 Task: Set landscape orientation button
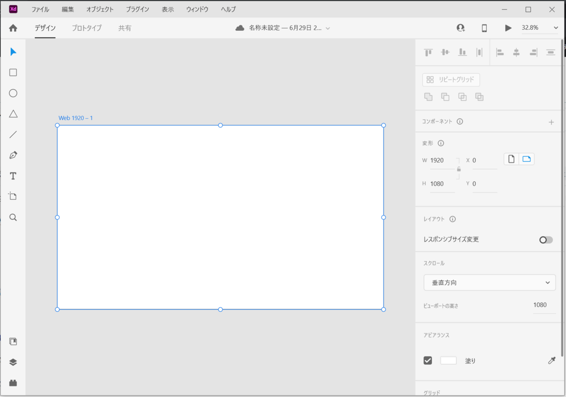tap(527, 159)
